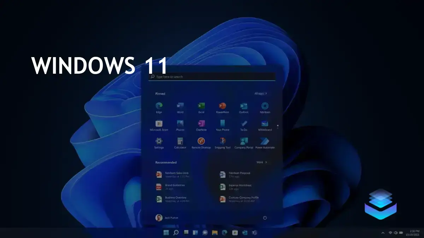Open All apps list
424x238 pixels.
pos(260,93)
